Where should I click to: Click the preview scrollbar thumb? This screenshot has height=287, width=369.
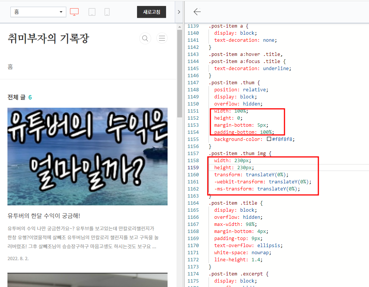pos(179,73)
